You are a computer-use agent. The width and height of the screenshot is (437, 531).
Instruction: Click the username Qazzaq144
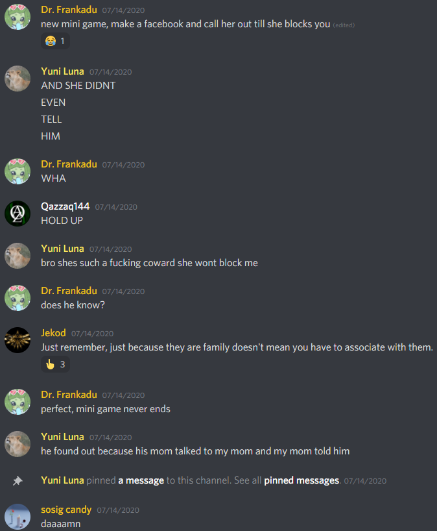[x=65, y=206]
